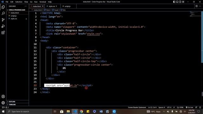The height and width of the screenshot is (114, 203).
Task: Select script.js in Explorer tree
Action: click(17, 16)
